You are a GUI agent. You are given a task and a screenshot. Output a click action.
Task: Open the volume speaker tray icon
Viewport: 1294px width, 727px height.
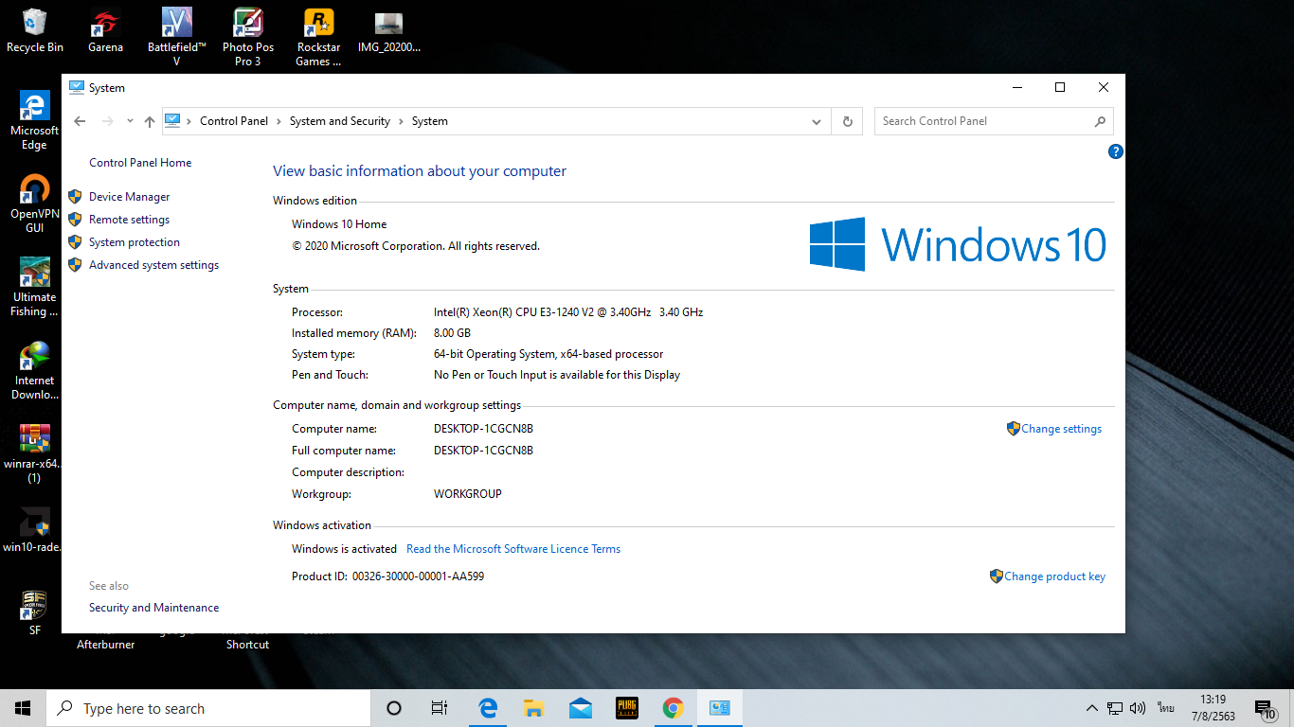(1138, 708)
